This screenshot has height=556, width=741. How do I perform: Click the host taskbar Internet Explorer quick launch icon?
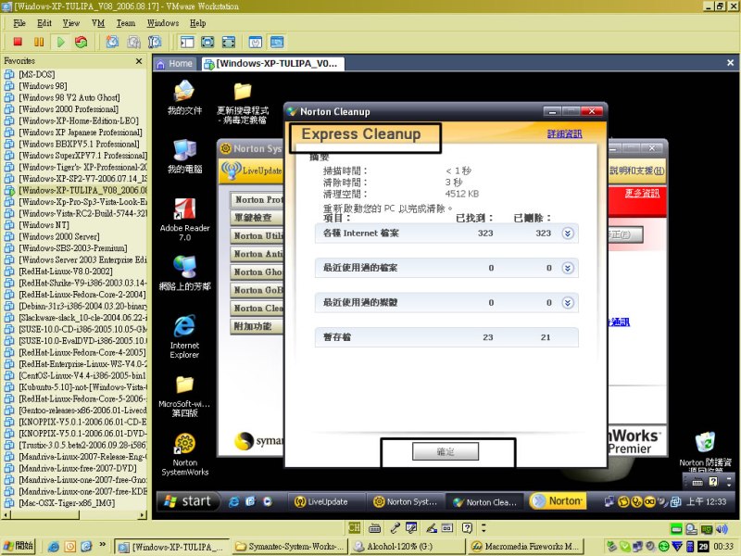[x=54, y=547]
